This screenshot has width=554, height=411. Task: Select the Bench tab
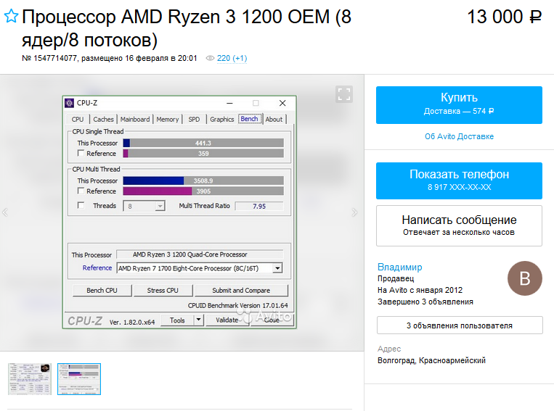tap(250, 119)
